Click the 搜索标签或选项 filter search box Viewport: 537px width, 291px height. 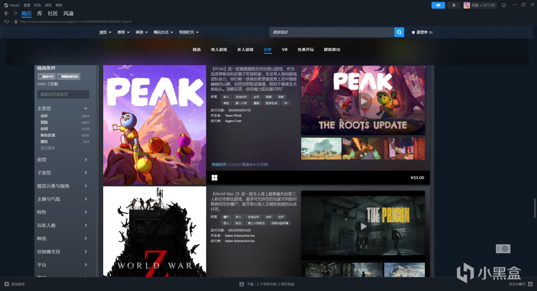pos(63,94)
